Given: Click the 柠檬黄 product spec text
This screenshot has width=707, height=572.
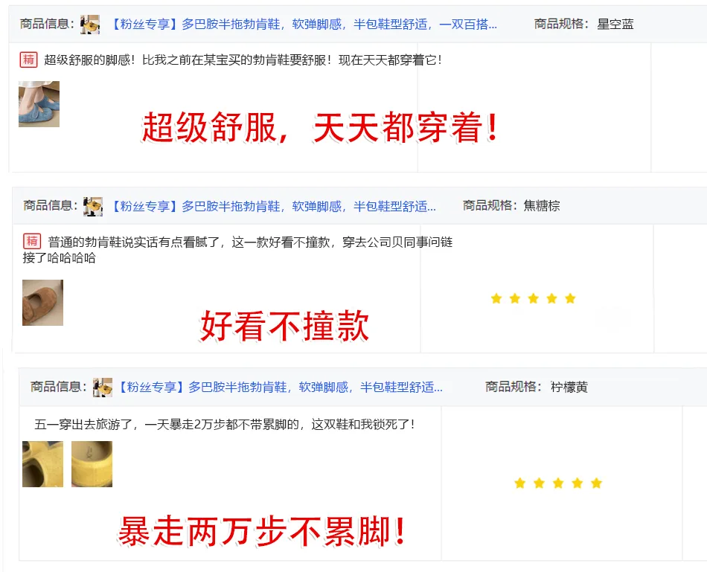Looking at the screenshot, I should pyautogui.click(x=569, y=387).
